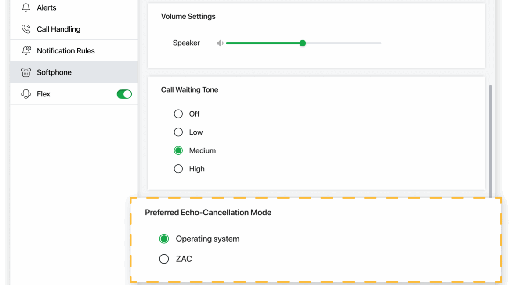Select Off for Call Waiting Tone
Screen dimensions: 514x285
tap(178, 114)
